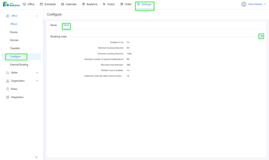Open Offices in the sidebar
The height and width of the screenshot is (160, 269).
(x=13, y=24)
